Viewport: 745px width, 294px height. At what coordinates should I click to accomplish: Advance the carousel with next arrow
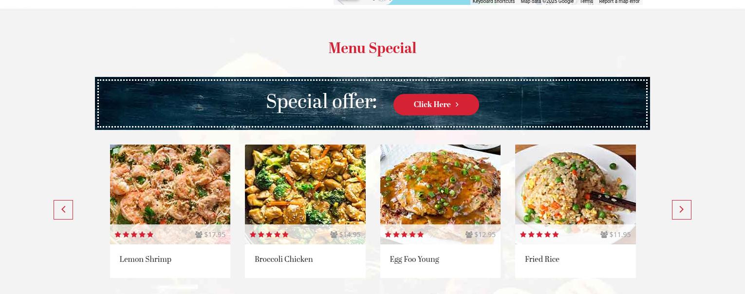point(682,210)
